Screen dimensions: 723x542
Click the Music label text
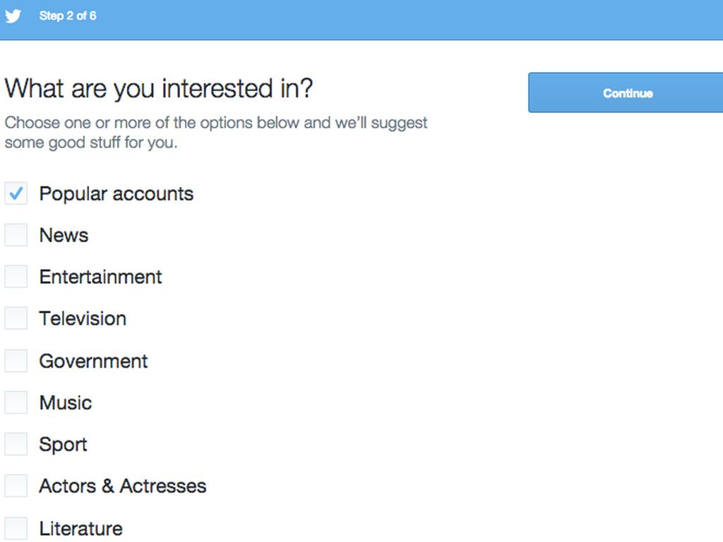[66, 403]
